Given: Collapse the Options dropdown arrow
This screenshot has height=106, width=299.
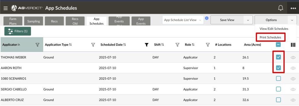Looking at the screenshot, I should (x=292, y=20).
